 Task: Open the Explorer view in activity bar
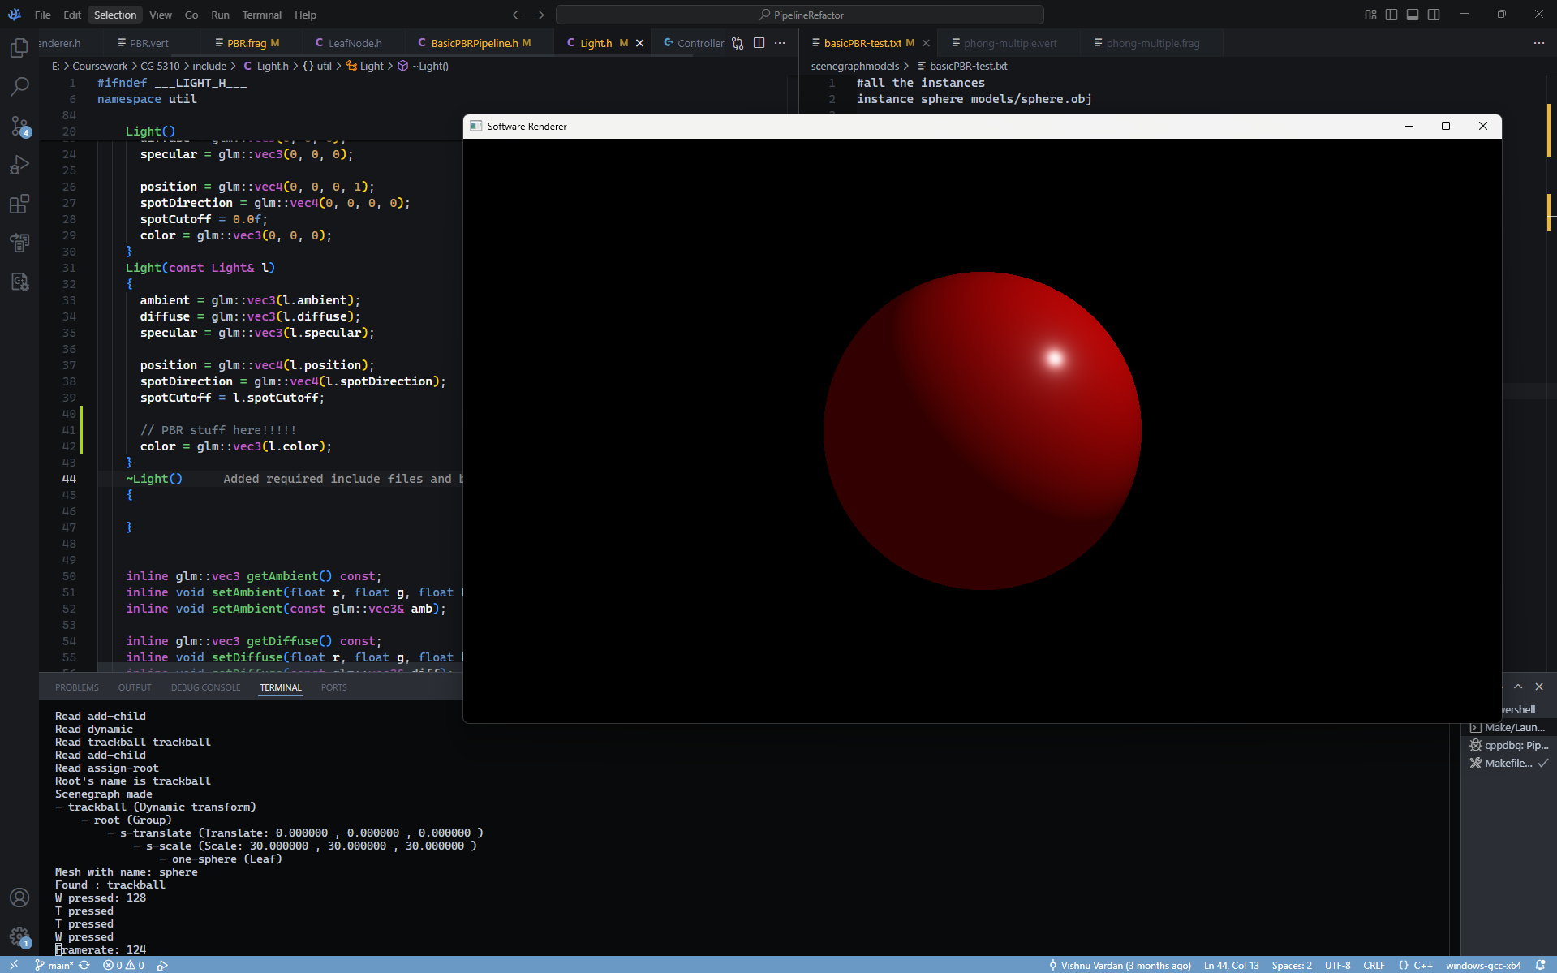19,48
